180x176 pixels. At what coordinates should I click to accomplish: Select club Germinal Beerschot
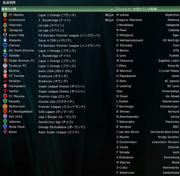click(165, 132)
